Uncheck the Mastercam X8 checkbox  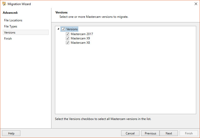point(68,43)
